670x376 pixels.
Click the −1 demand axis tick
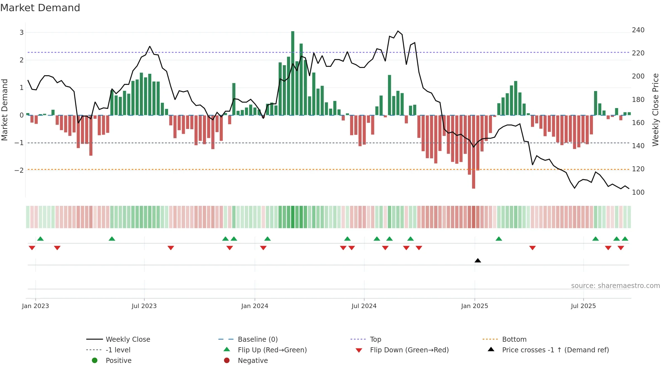19,143
